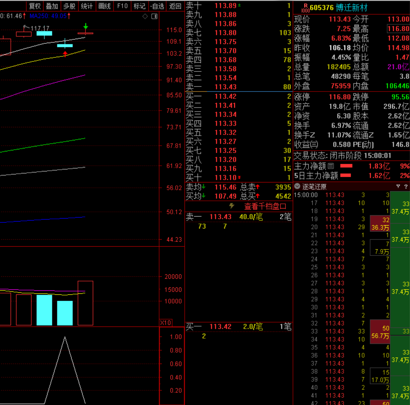
Task: Open the question mark help icon
Action: [x=406, y=186]
